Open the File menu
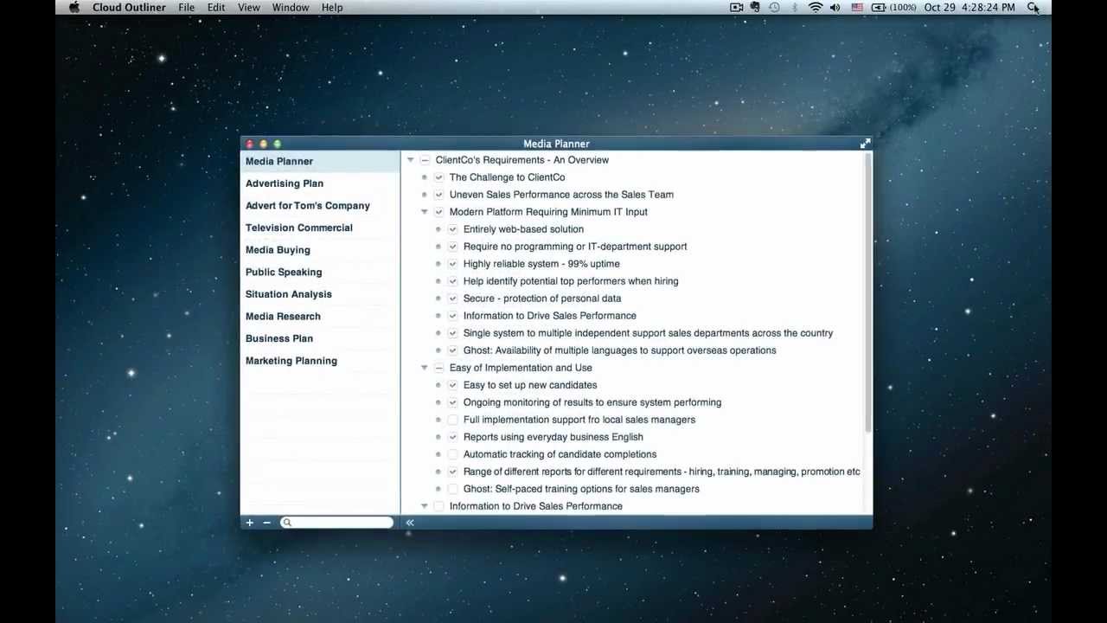Viewport: 1107px width, 623px height. coord(187,7)
